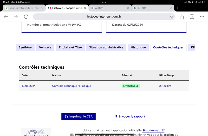
Task: Open the Véhicule tab
Action: click(45, 47)
